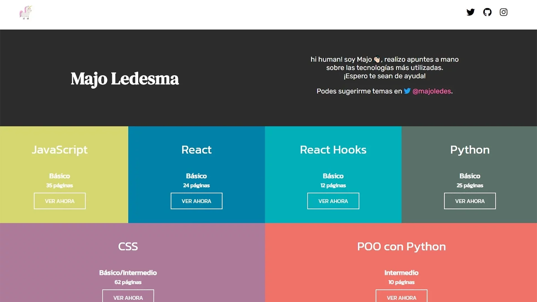
Task: Click the Twitter bird icon before @majoledes
Action: click(x=408, y=91)
